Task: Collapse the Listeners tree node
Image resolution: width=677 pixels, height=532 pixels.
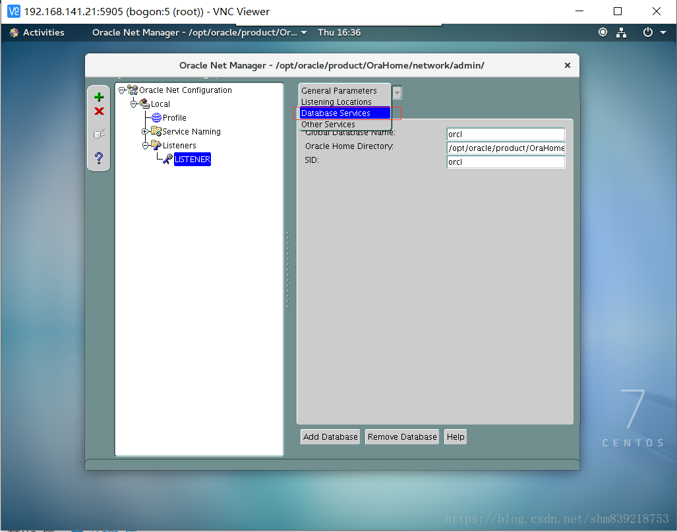Action: [x=145, y=146]
